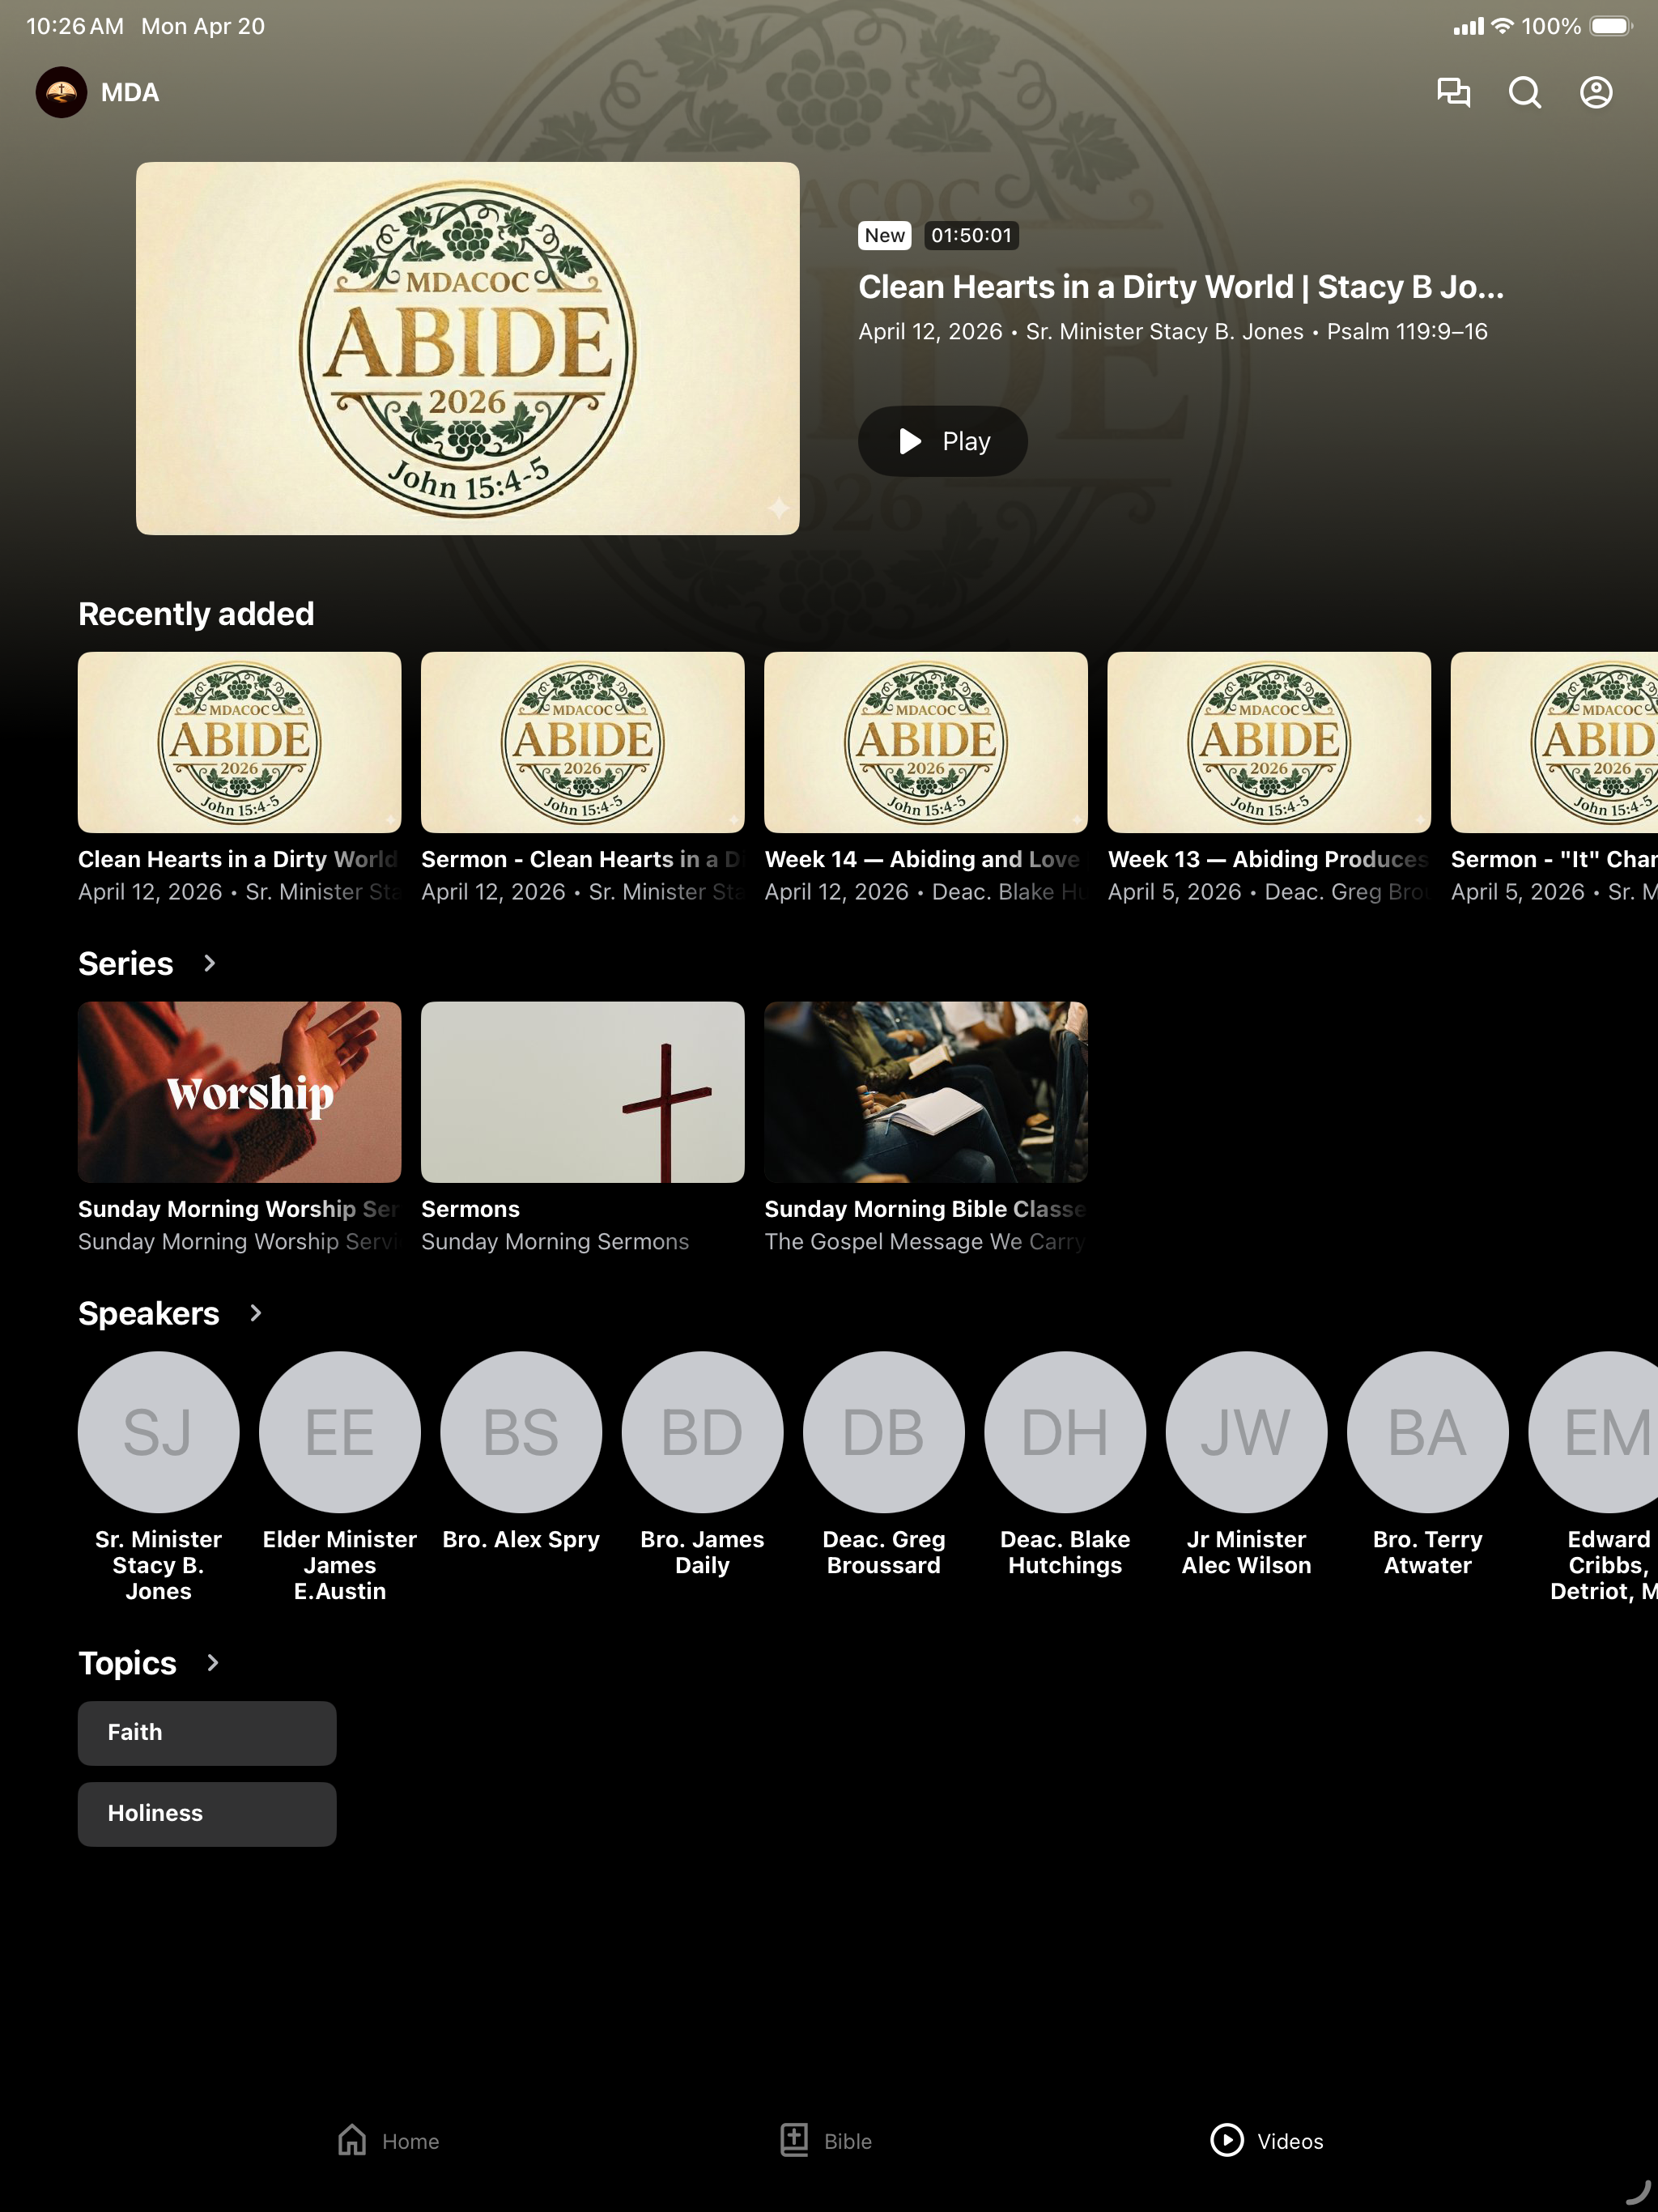1658x2212 pixels.
Task: Tap the 01:50:01 duration badge
Action: point(971,235)
